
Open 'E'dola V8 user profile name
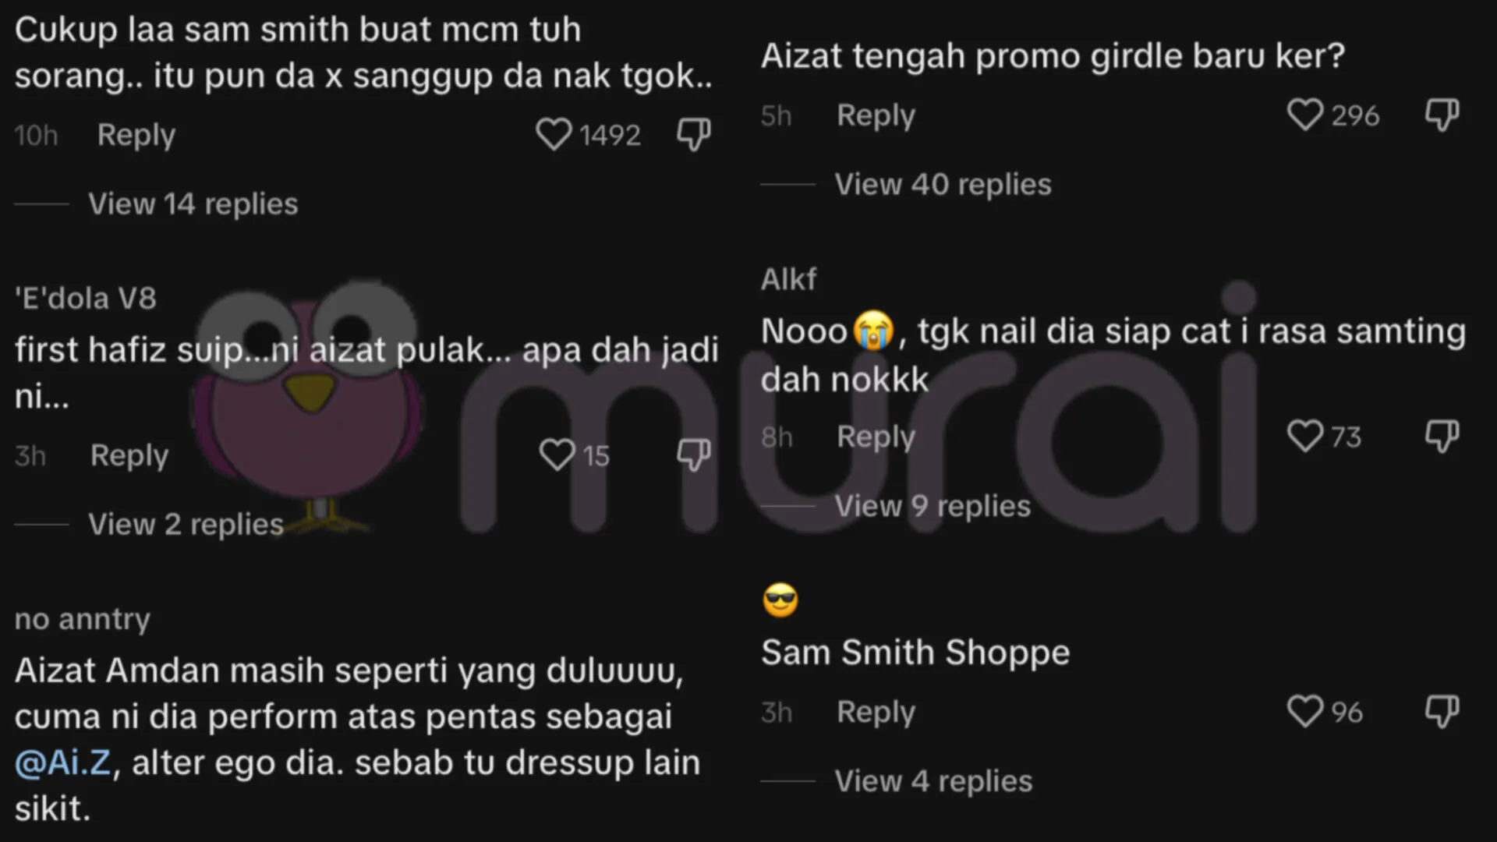click(x=86, y=299)
